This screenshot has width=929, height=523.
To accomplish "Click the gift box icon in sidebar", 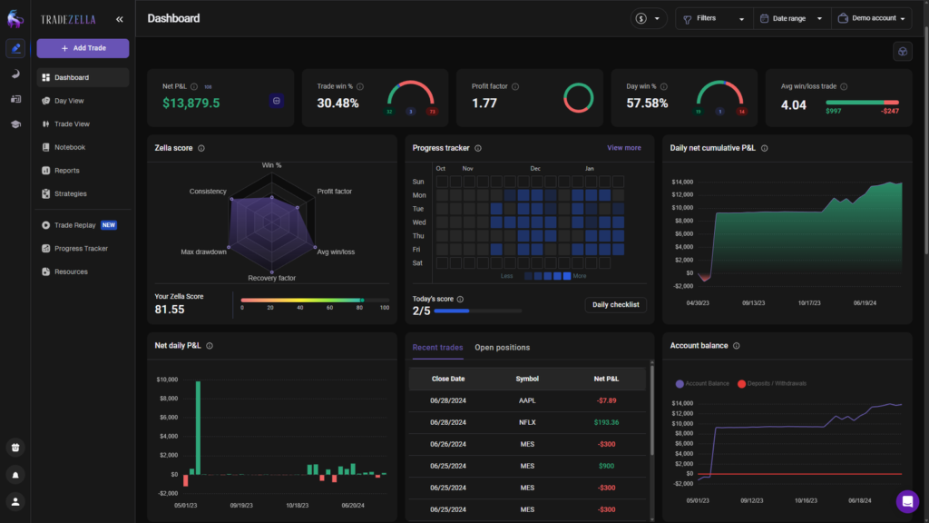I will pos(15,447).
